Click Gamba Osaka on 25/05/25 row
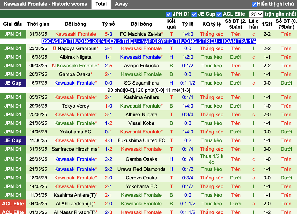 tap(141, 159)
